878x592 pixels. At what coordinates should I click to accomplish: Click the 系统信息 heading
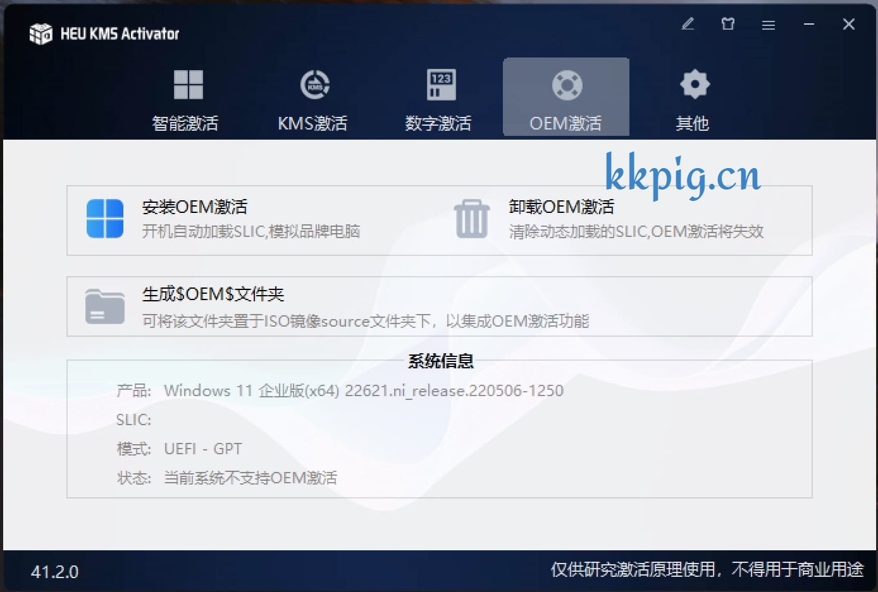tap(441, 361)
